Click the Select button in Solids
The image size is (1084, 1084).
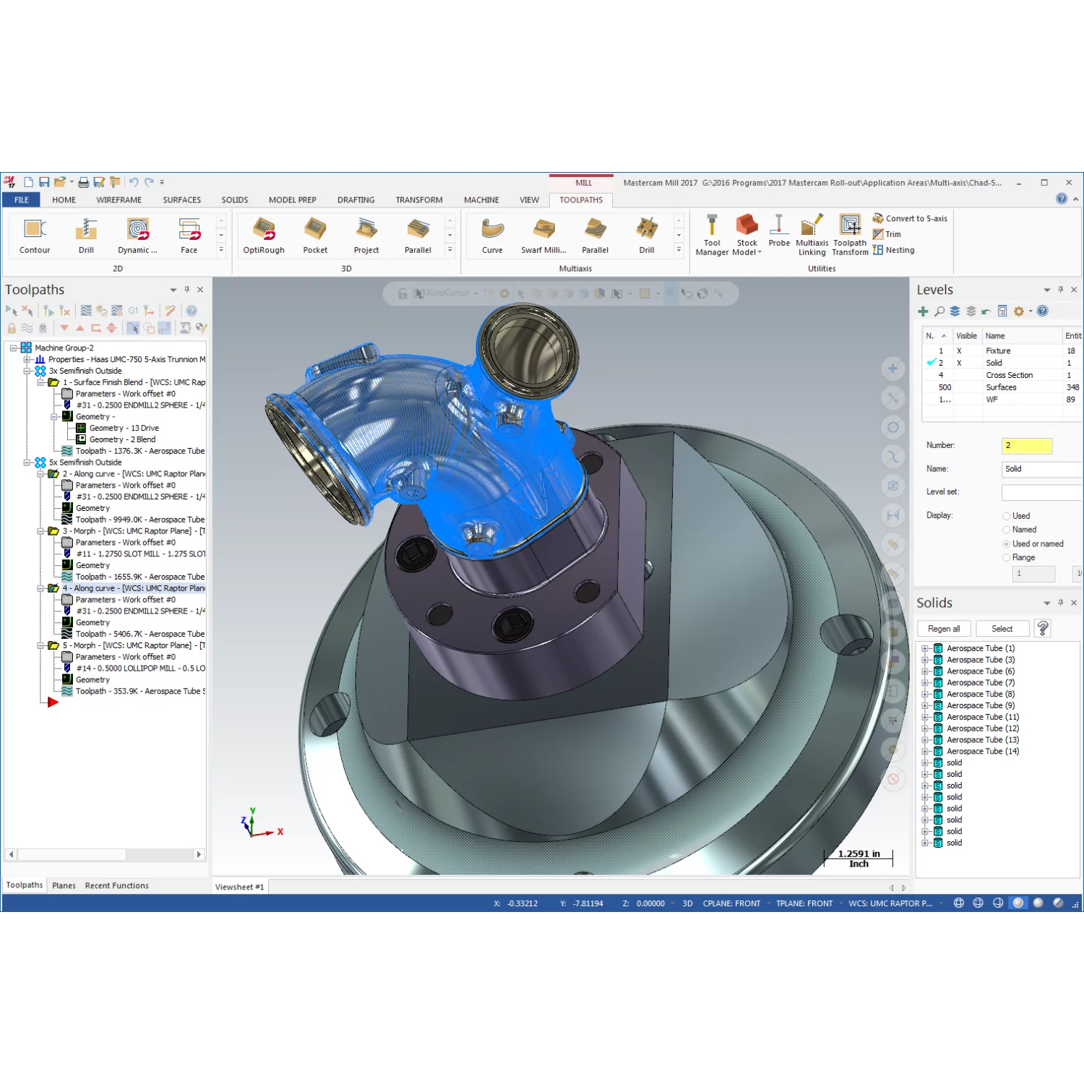(x=1002, y=629)
